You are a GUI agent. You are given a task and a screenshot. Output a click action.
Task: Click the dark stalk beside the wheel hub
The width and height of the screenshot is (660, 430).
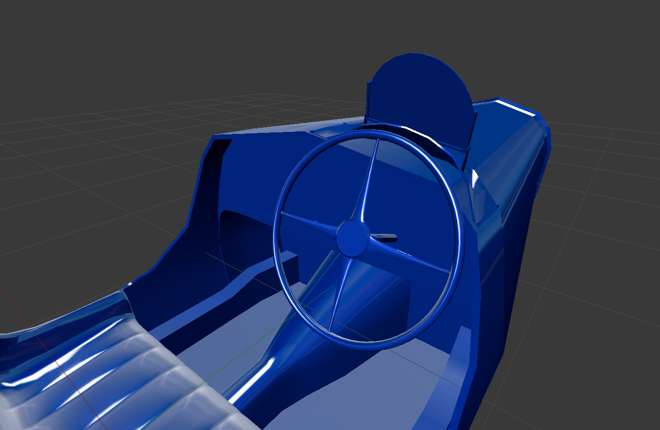pyautogui.click(x=384, y=238)
